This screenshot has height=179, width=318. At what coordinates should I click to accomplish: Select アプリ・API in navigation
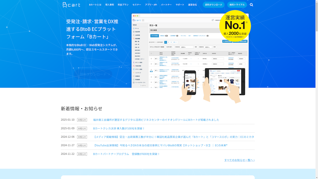(151, 5)
